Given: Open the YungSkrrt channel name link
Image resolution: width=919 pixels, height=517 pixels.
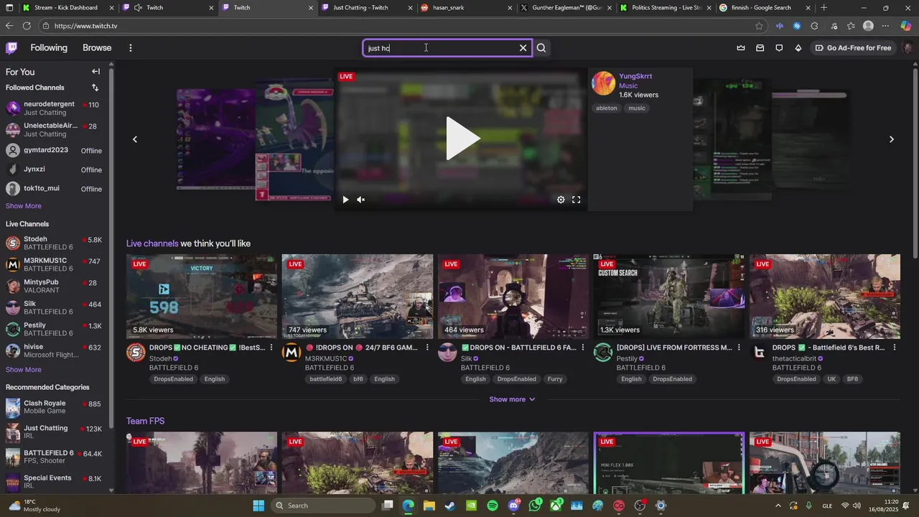Looking at the screenshot, I should tap(635, 76).
